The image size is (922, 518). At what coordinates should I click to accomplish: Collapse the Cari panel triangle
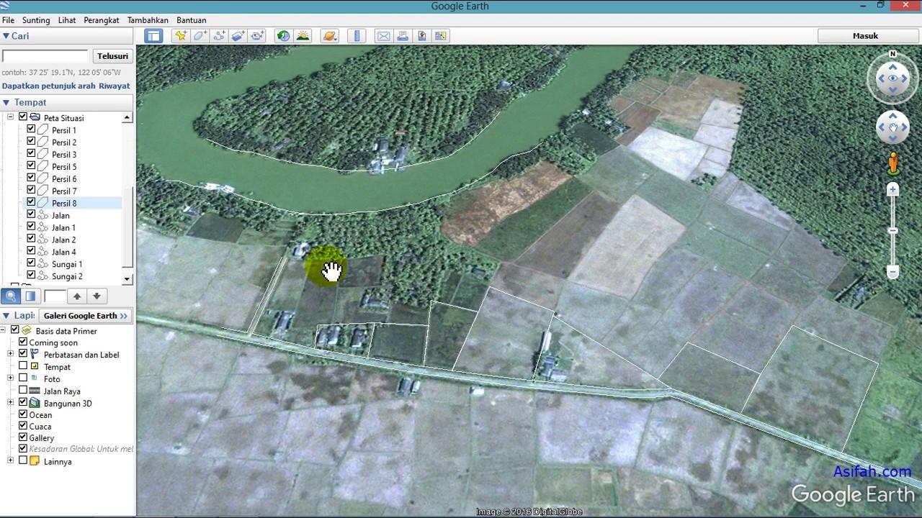[6, 36]
